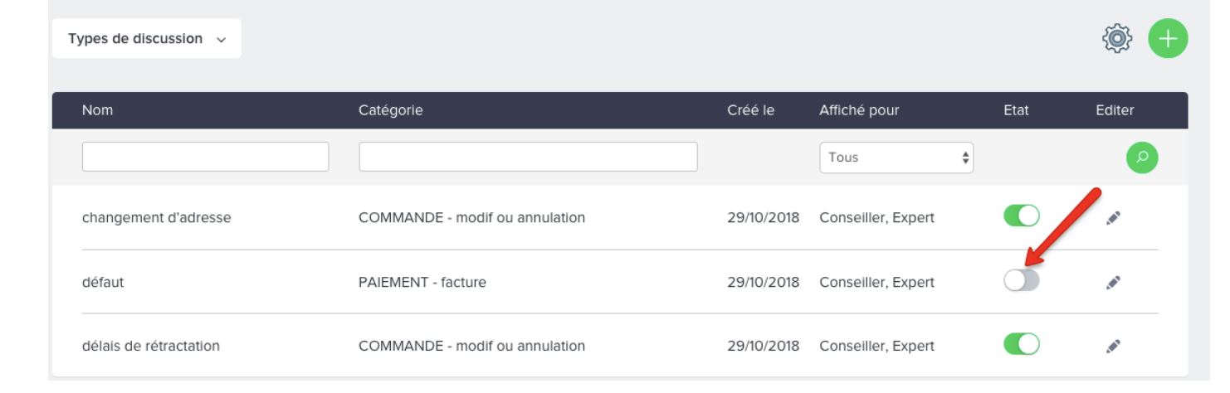
Task: Open the Types de discussion dropdown
Action: pos(147,39)
